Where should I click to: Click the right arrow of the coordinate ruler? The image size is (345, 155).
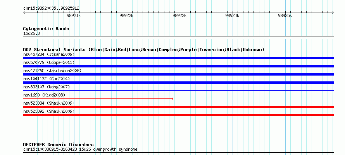tap(333, 12)
